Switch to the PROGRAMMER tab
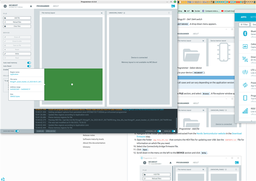The height and width of the screenshot is (181, 256). click(43, 6)
